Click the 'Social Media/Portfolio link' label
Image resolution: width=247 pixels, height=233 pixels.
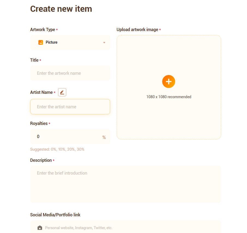coord(55,215)
